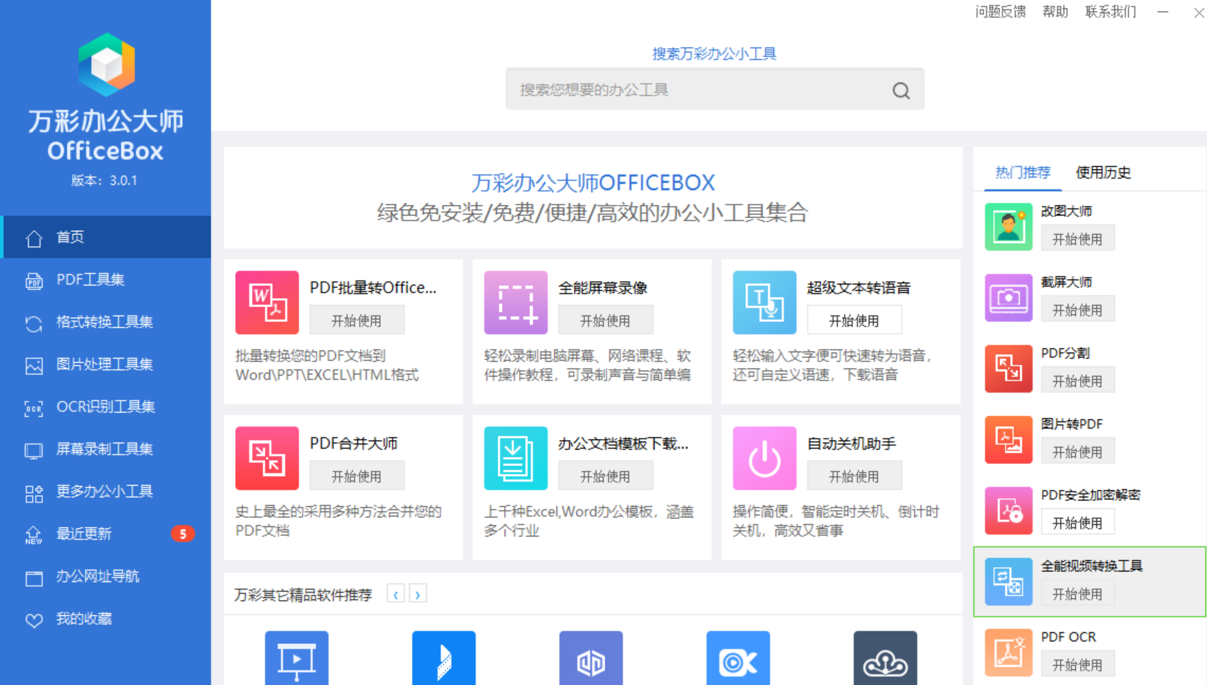Click the presentation screen software icon
This screenshot has width=1207, height=685.
[296, 658]
